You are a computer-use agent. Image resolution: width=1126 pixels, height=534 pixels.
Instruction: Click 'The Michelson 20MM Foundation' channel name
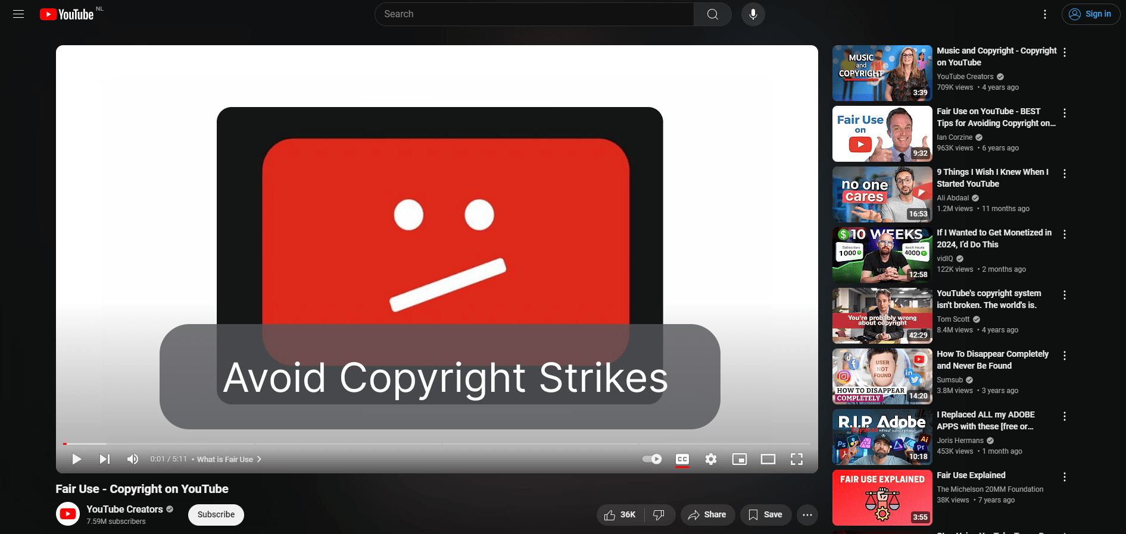click(x=990, y=489)
